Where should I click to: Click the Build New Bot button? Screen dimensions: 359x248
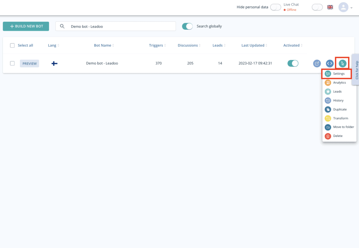26,26
